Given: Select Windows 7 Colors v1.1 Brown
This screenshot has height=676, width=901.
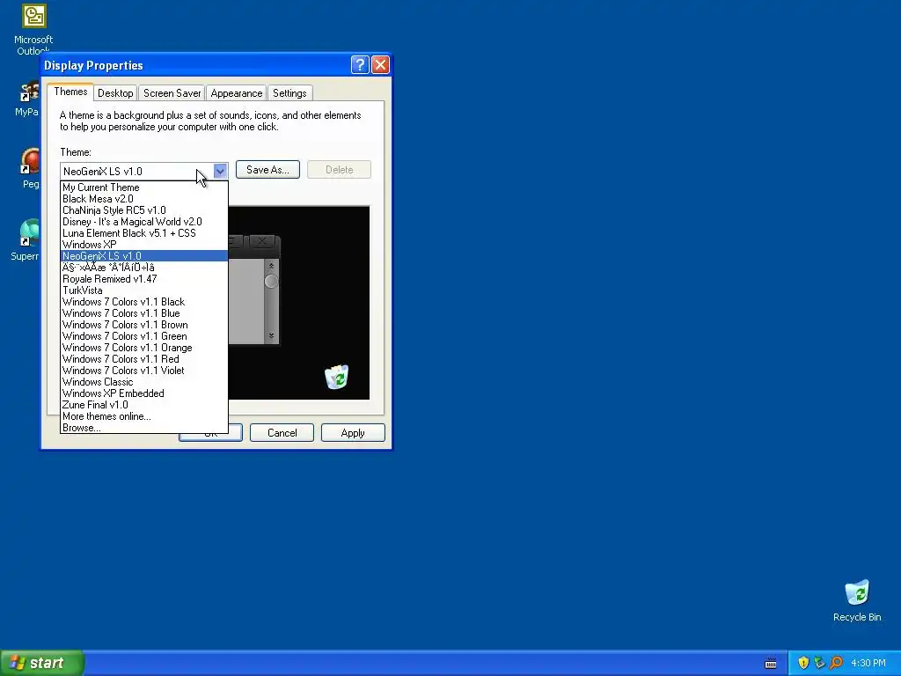Looking at the screenshot, I should tap(144, 325).
